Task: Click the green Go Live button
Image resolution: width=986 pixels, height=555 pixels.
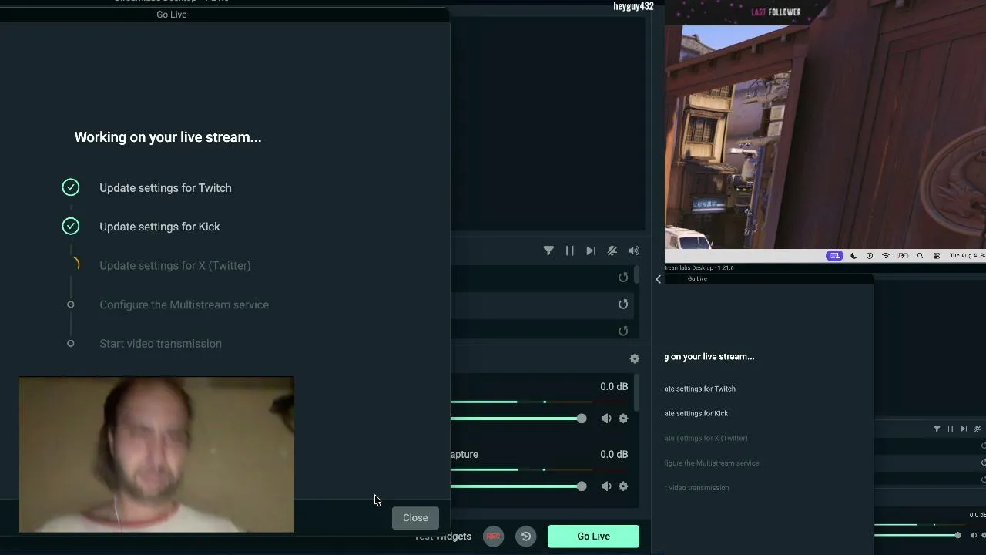Action: click(593, 536)
